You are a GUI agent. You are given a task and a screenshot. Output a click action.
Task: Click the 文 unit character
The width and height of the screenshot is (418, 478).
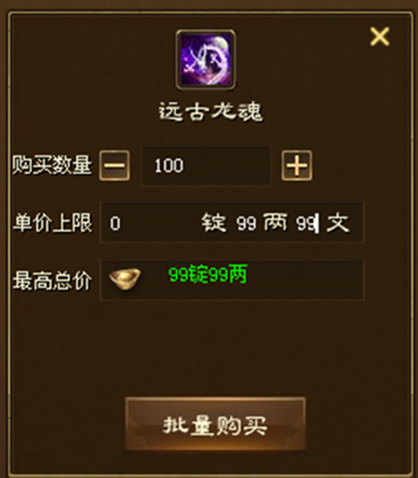tap(338, 223)
